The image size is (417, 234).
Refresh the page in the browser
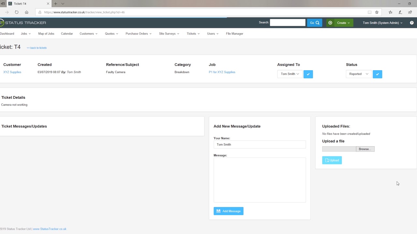tap(17, 12)
